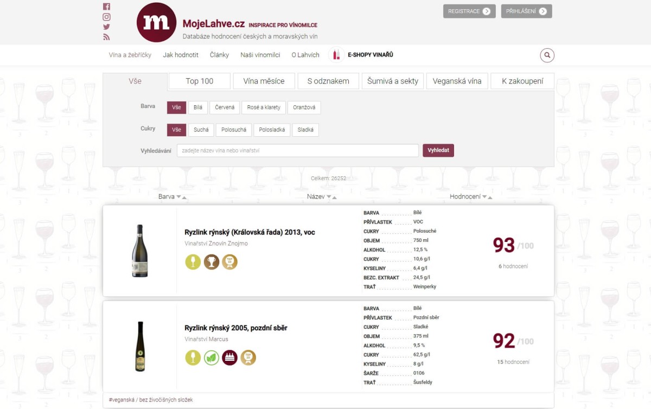The image size is (651, 409).
Task: Click the MojeLahve round logo
Action: pyautogui.click(x=156, y=22)
